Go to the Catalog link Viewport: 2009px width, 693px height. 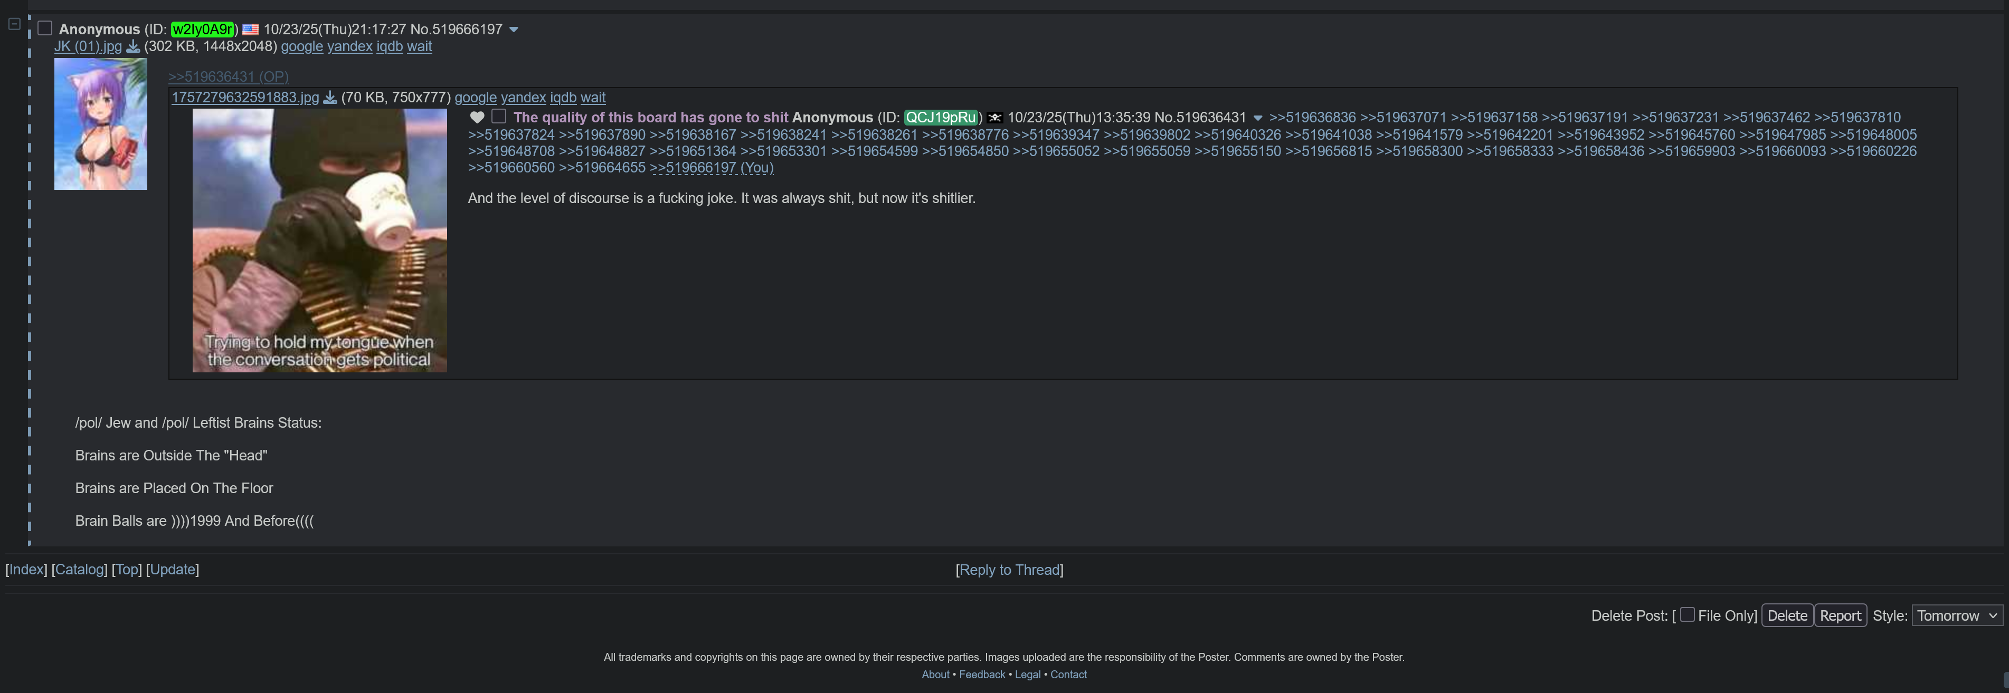(x=79, y=570)
